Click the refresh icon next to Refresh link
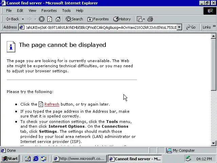The height and width of the screenshot is (163, 217). point(41,104)
